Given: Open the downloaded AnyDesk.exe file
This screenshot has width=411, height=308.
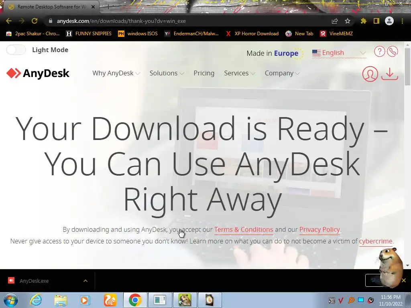Looking at the screenshot, I should pos(34,281).
